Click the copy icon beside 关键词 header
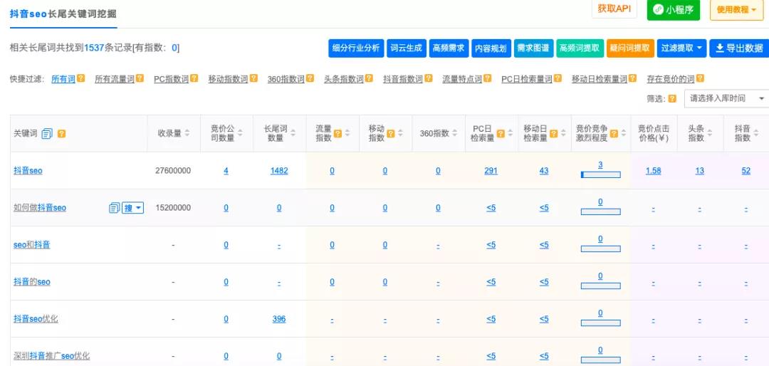This screenshot has width=769, height=366. pos(47,134)
